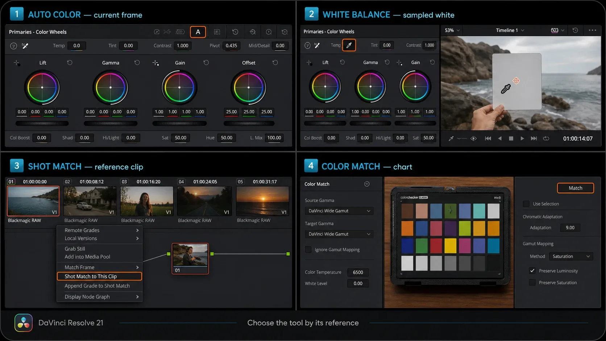Click the reset-all icon at far right of panel 1 header

[285, 32]
